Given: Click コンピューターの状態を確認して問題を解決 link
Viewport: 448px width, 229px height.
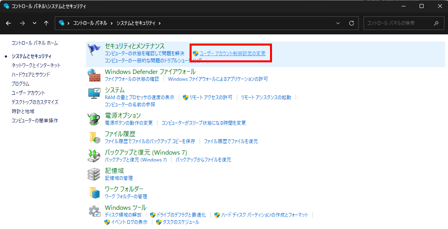Looking at the screenshot, I should tap(144, 54).
